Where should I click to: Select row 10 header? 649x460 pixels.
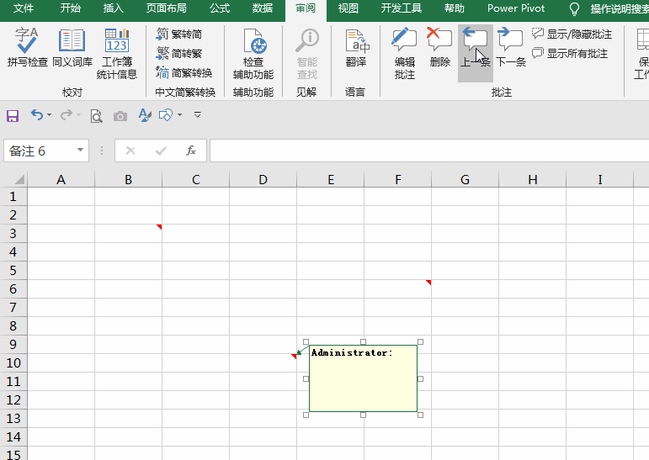tap(13, 362)
